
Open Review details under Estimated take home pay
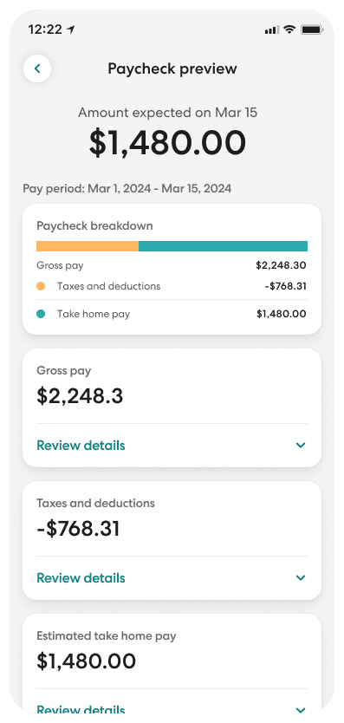(81, 710)
